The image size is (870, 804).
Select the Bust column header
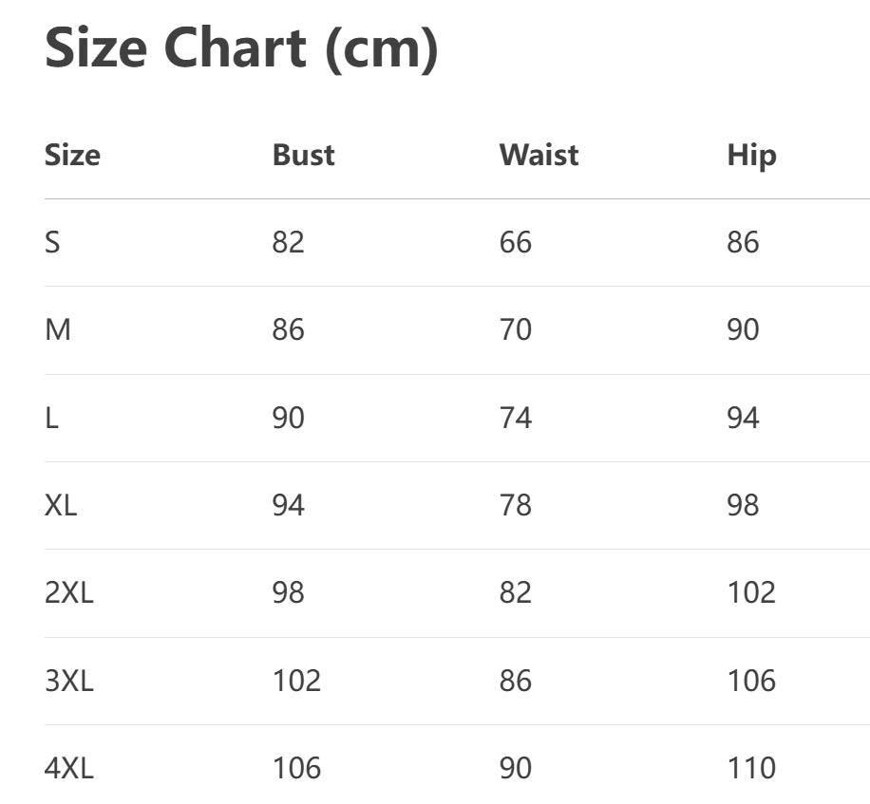(303, 155)
